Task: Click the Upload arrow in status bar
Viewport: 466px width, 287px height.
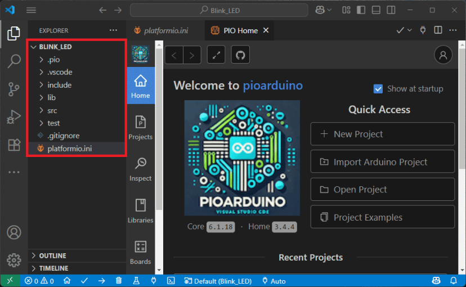Action: [102, 281]
